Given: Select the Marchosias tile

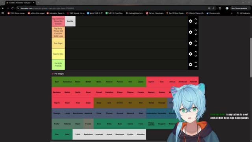Looking at the screenshot, I should [78, 113].
